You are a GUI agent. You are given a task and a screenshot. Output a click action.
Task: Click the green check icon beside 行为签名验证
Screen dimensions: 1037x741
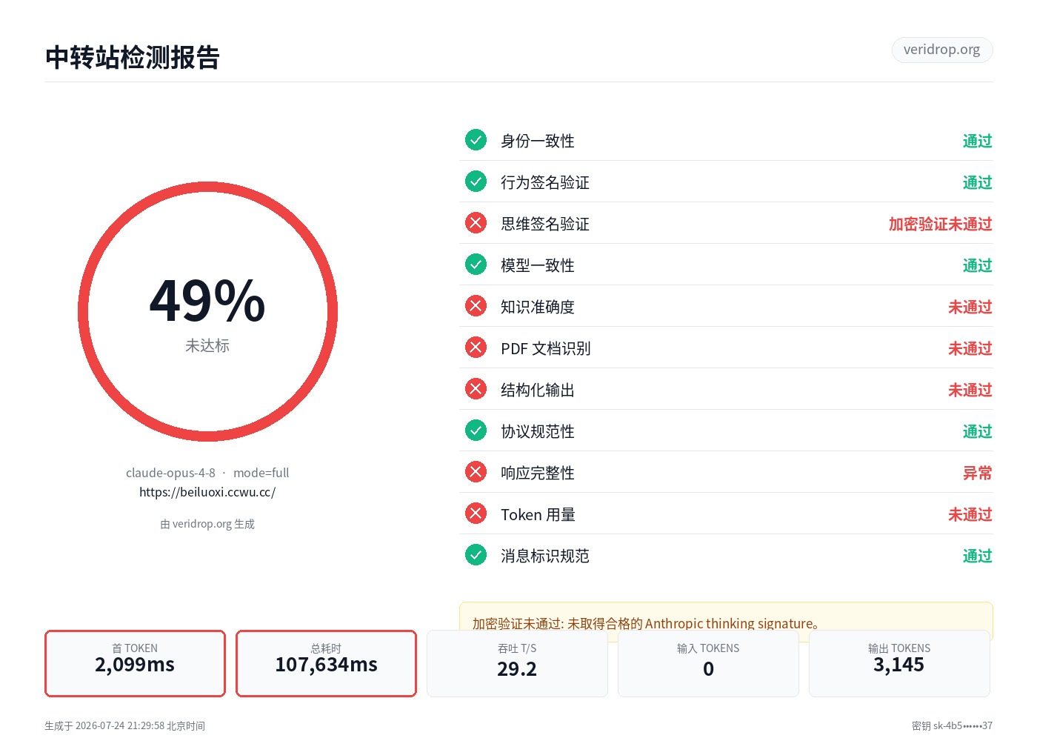476,182
